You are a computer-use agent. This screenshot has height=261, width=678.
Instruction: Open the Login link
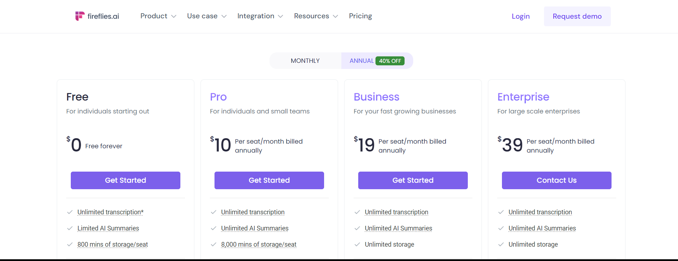[521, 17]
